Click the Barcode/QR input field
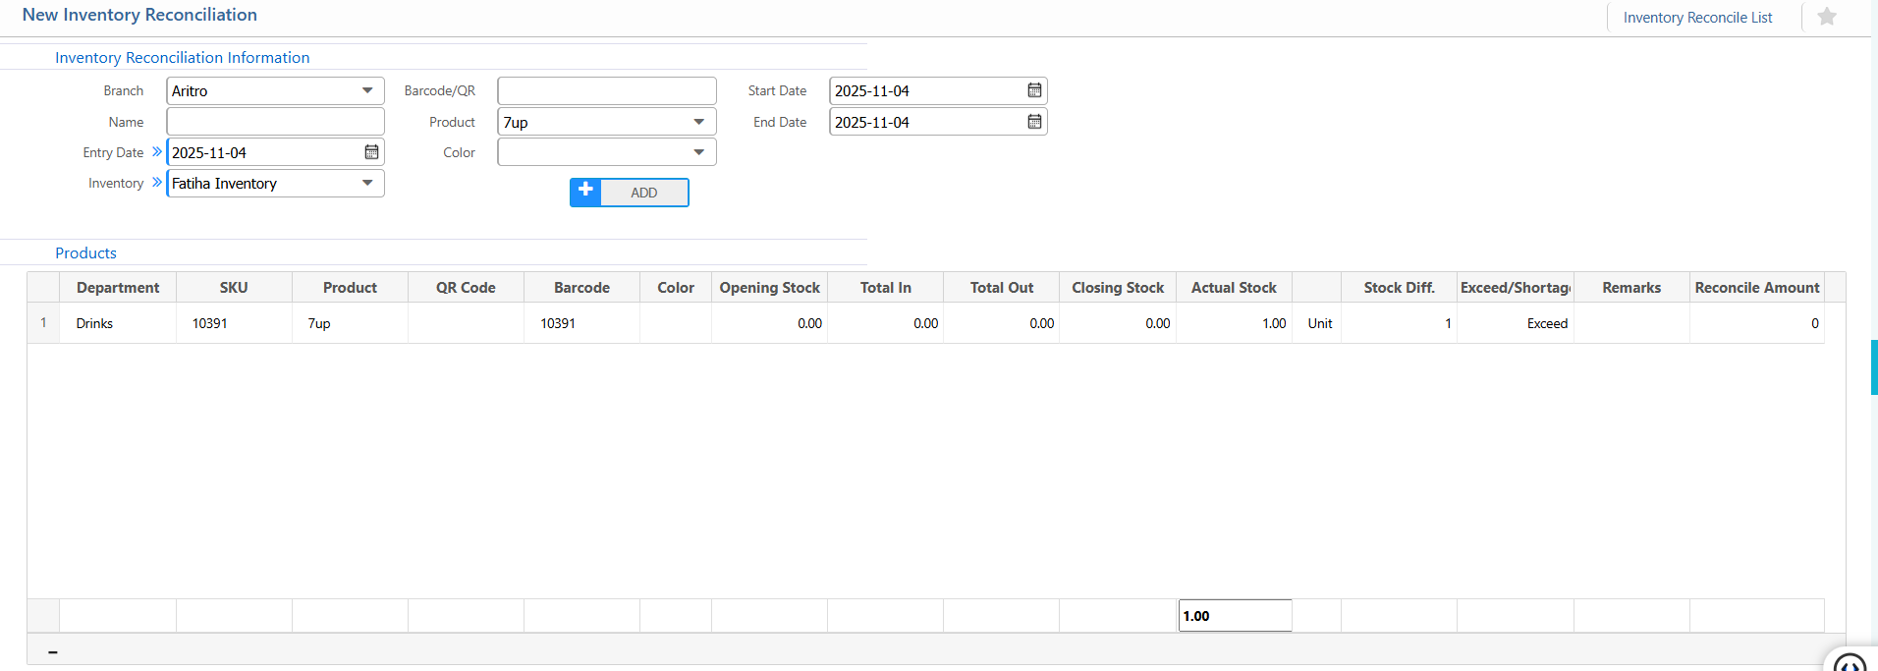 click(606, 90)
